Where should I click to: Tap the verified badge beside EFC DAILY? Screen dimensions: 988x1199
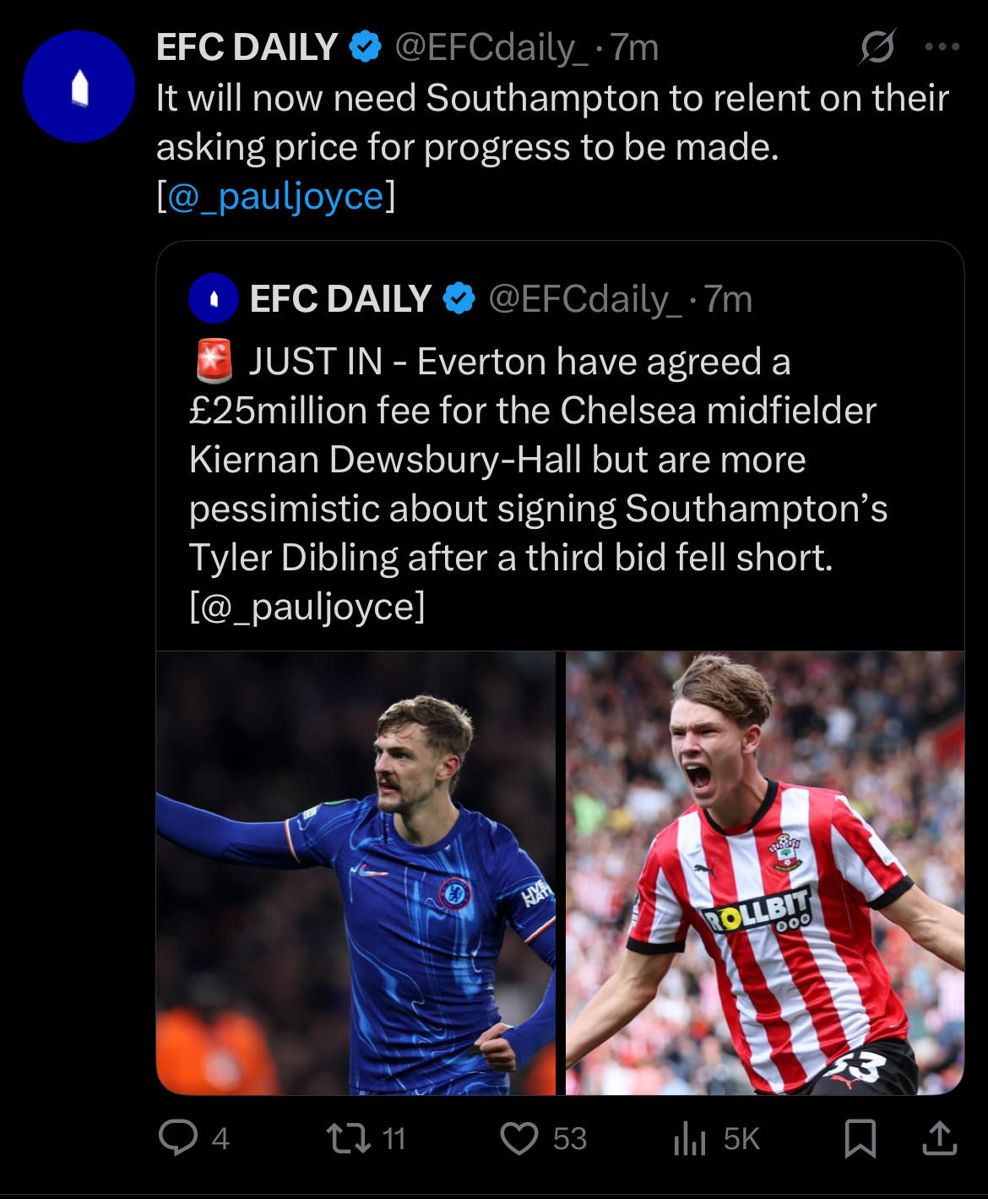click(366, 47)
